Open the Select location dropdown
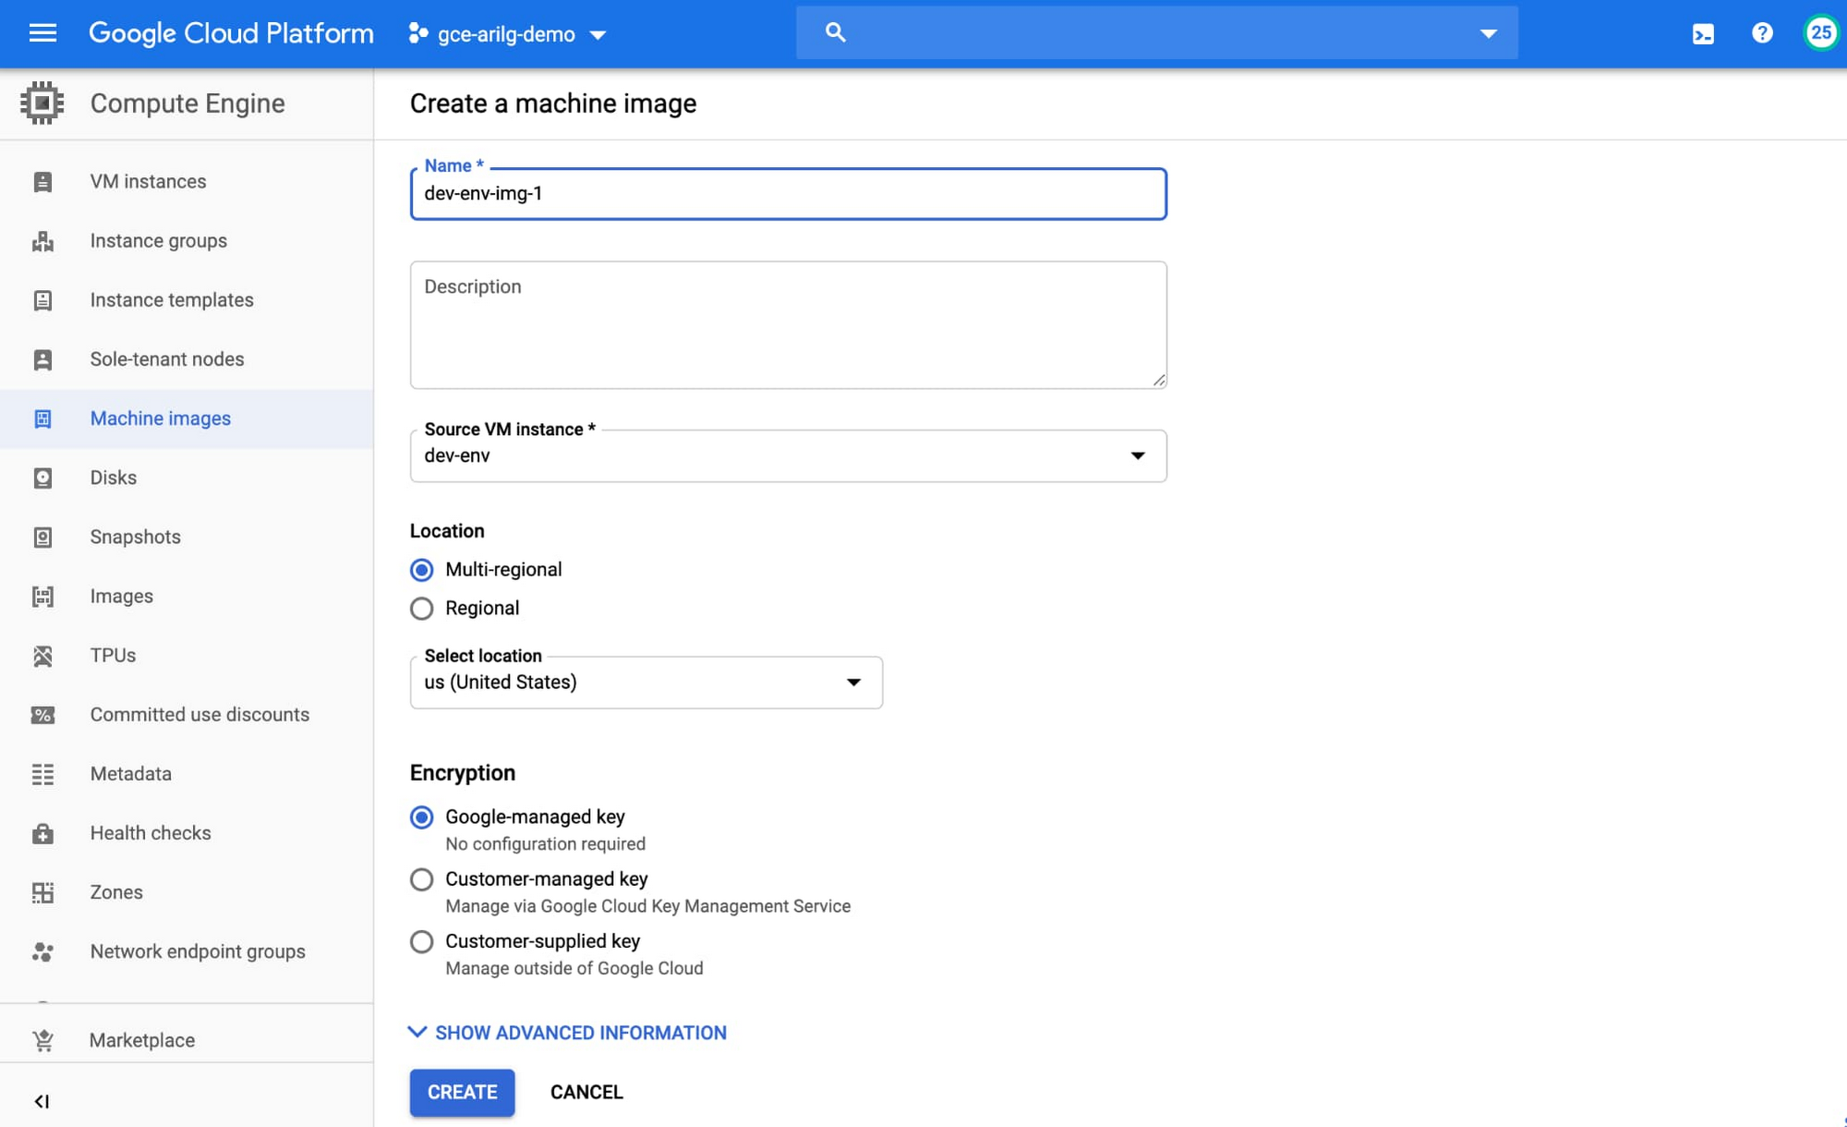The image size is (1847, 1127). [646, 683]
